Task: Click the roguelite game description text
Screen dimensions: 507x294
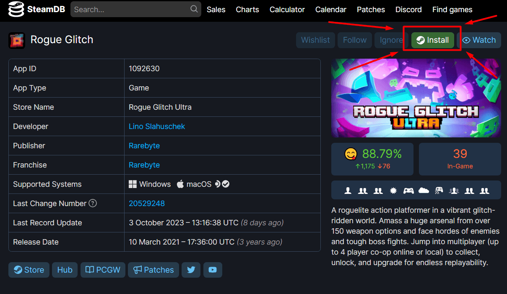Action: tap(416, 237)
